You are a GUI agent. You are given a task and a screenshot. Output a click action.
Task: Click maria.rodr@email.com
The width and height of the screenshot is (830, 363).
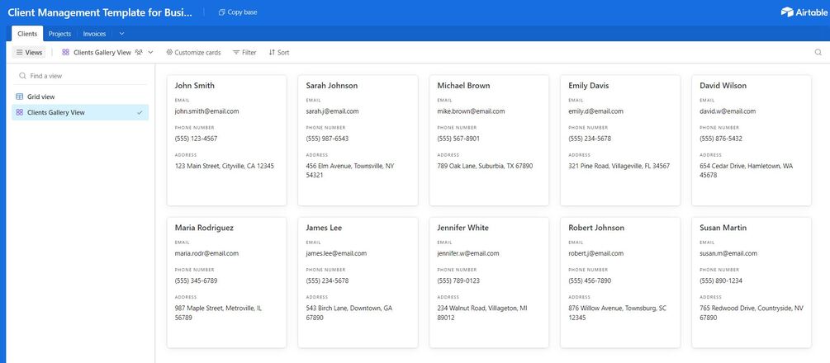tap(207, 253)
